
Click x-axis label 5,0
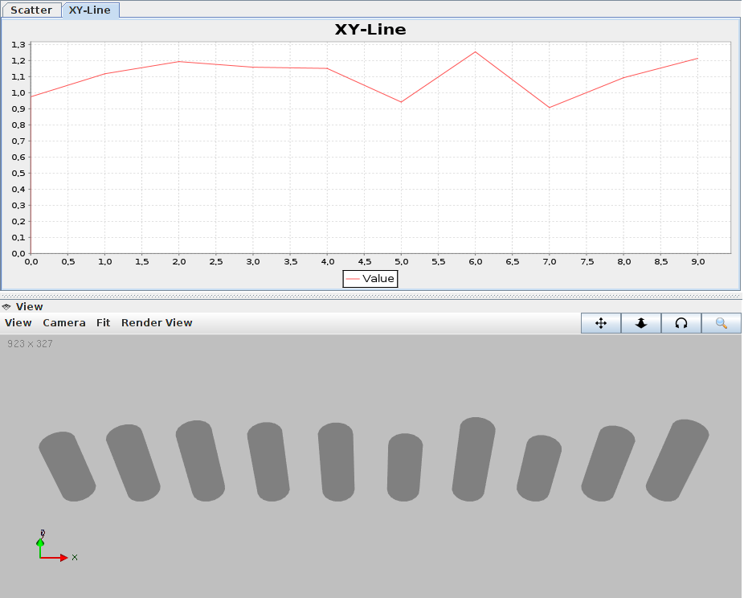(402, 261)
